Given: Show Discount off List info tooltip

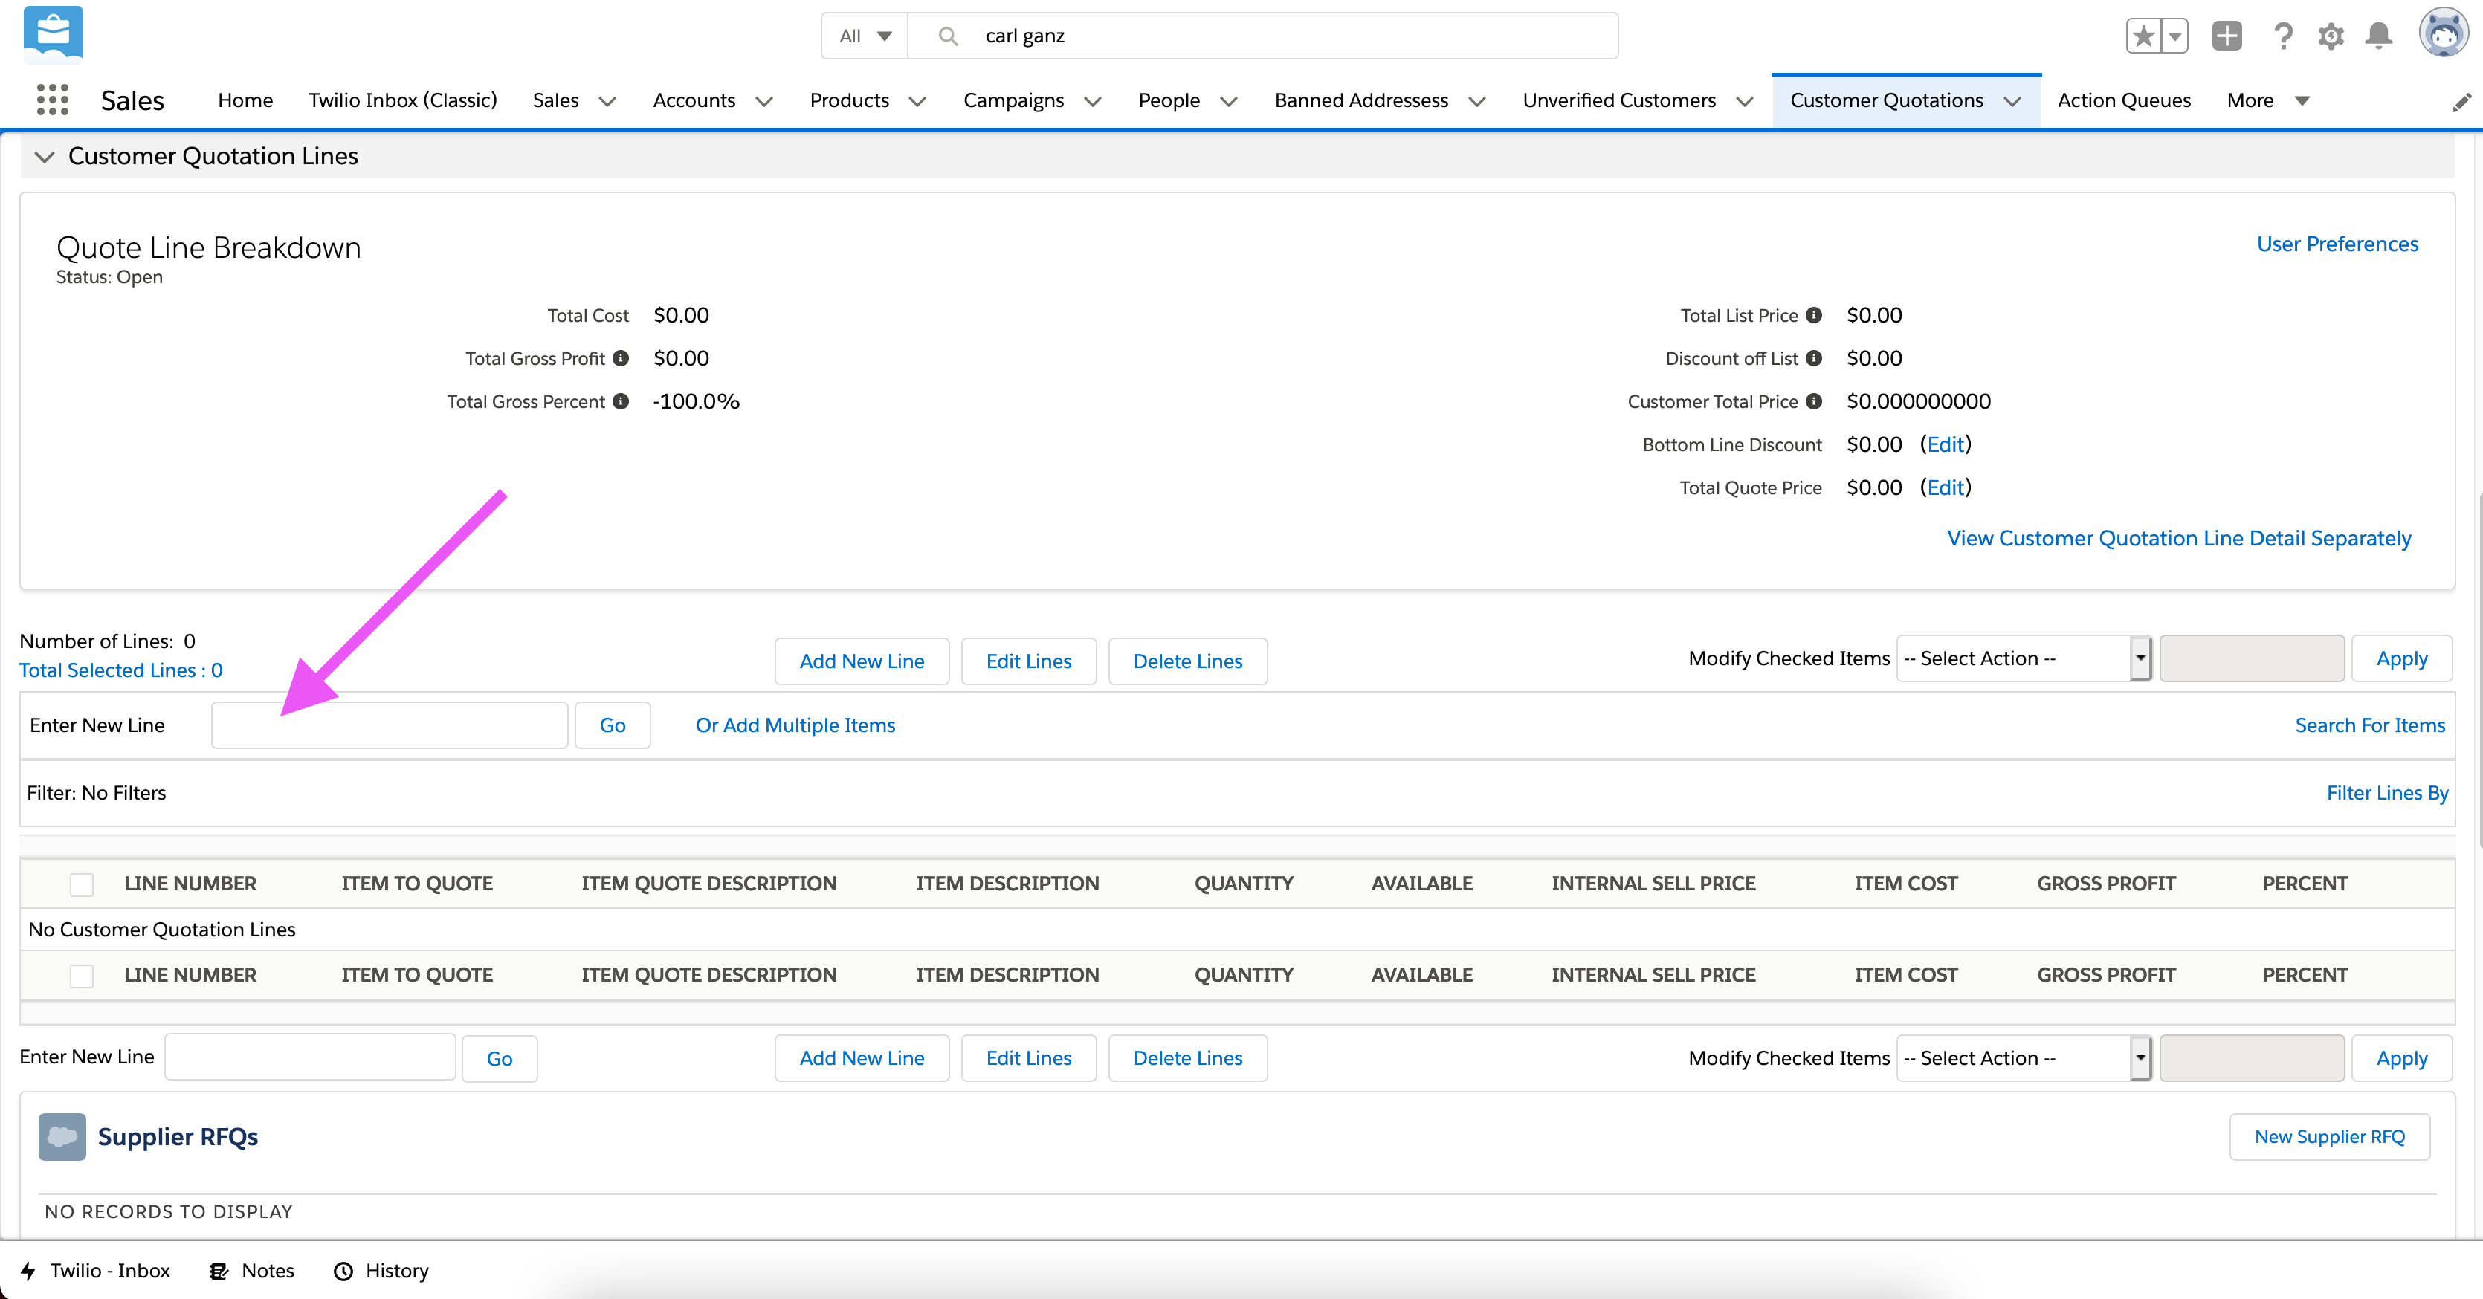Looking at the screenshot, I should [1814, 357].
